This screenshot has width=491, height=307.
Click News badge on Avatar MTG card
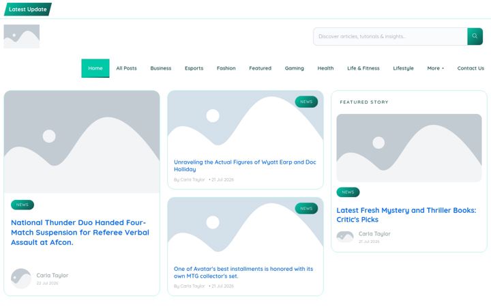pyautogui.click(x=306, y=208)
